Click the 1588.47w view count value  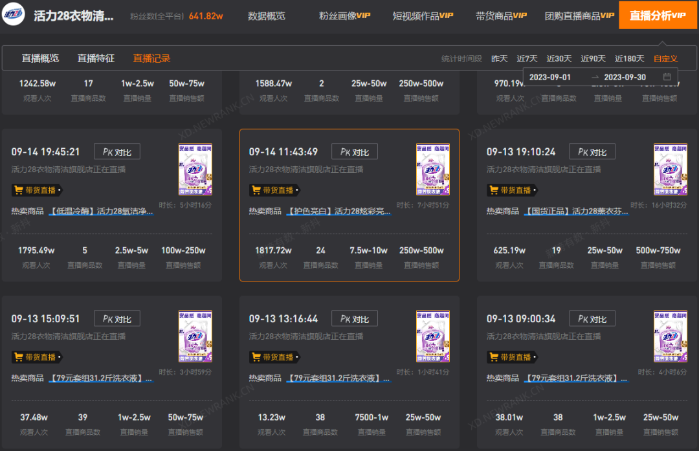[273, 83]
